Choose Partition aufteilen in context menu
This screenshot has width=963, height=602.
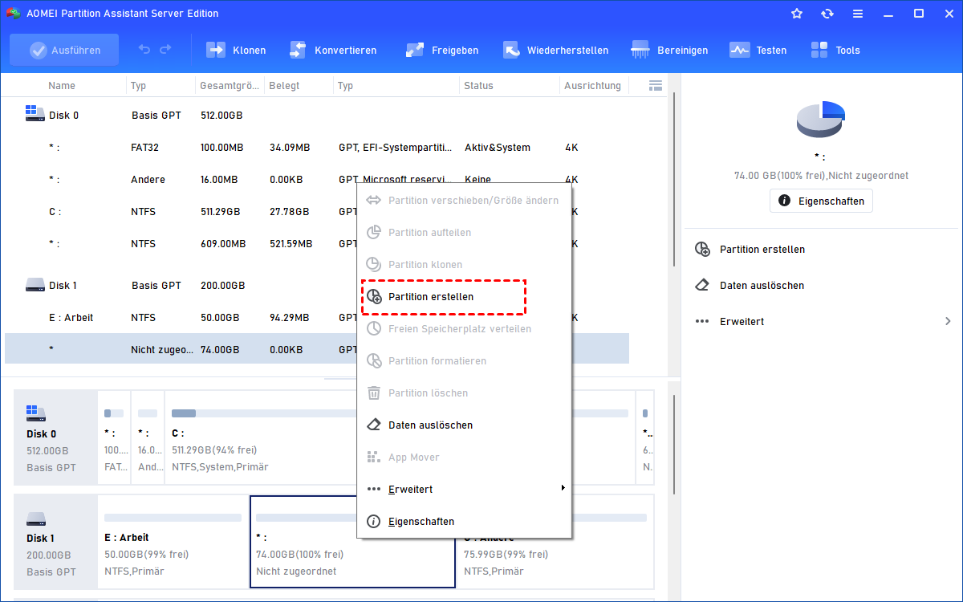click(x=464, y=232)
